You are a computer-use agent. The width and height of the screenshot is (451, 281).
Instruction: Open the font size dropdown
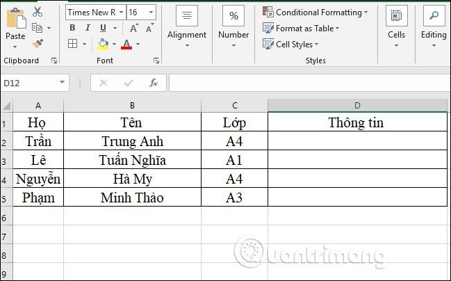click(x=151, y=12)
